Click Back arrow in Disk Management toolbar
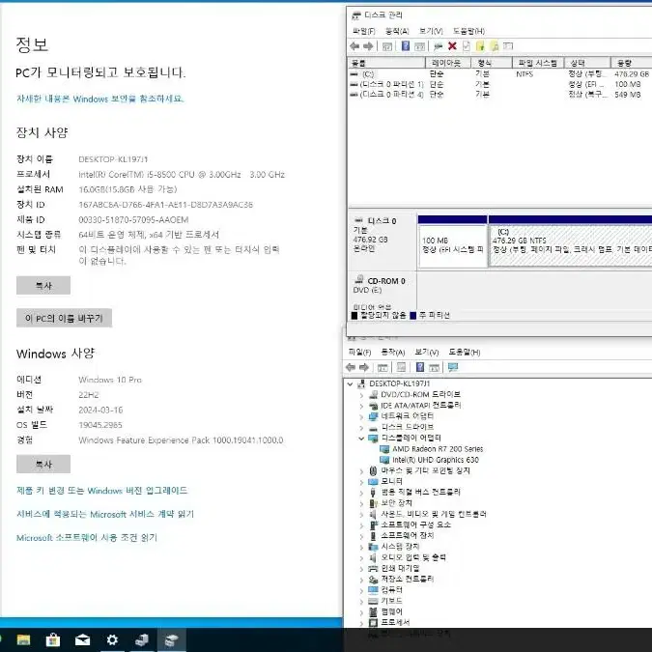The width and height of the screenshot is (652, 652). click(x=354, y=46)
